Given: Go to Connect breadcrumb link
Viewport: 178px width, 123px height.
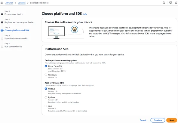Looking at the screenshot, I should coord(21,3).
